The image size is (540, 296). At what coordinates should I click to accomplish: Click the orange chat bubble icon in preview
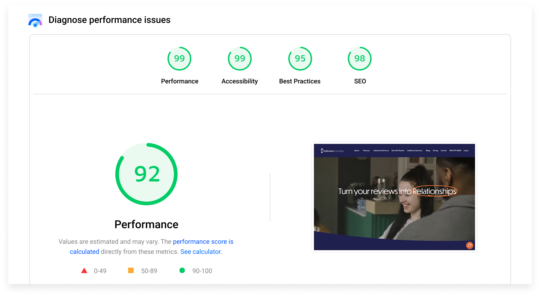click(470, 245)
